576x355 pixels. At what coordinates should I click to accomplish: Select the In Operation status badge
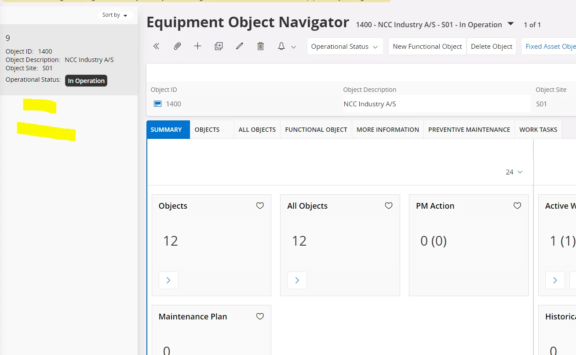pyautogui.click(x=86, y=80)
